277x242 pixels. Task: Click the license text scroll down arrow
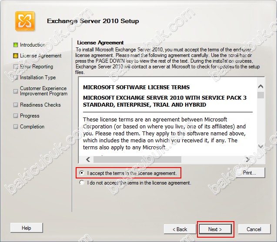coord(260,146)
